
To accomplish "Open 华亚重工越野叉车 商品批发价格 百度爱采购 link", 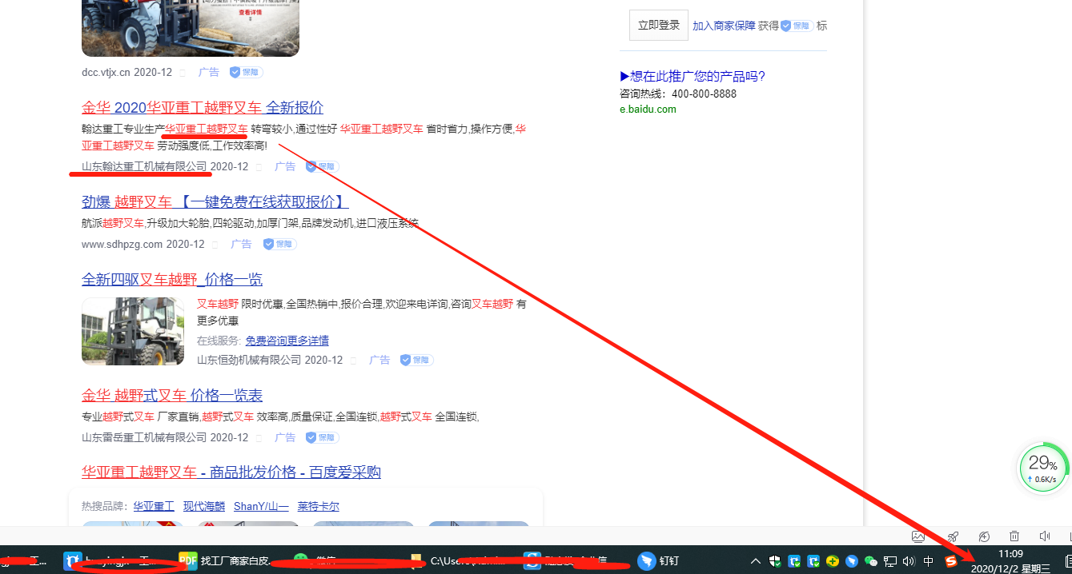I will coord(231,472).
